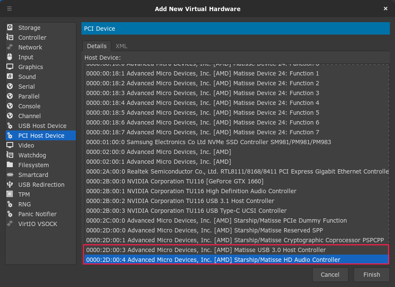Select Starship/Matisse PCIe Dummy Function row

[x=237, y=220]
